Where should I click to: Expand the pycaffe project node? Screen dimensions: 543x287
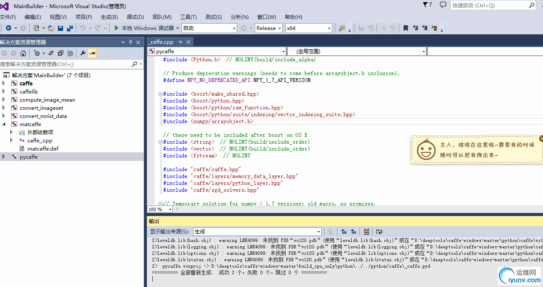tap(4, 157)
